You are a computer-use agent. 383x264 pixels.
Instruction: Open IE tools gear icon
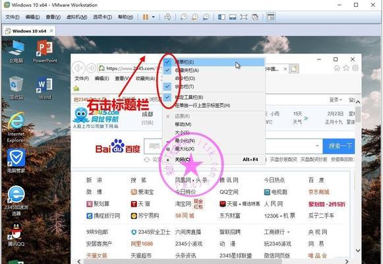point(355,68)
